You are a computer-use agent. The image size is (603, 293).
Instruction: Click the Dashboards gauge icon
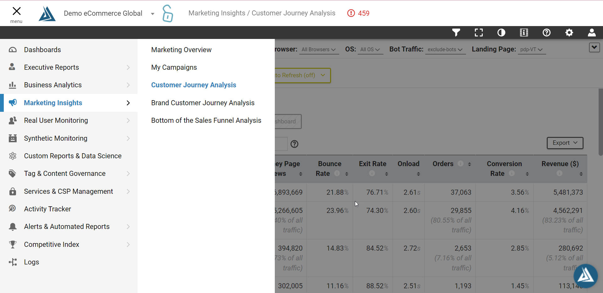point(13,50)
